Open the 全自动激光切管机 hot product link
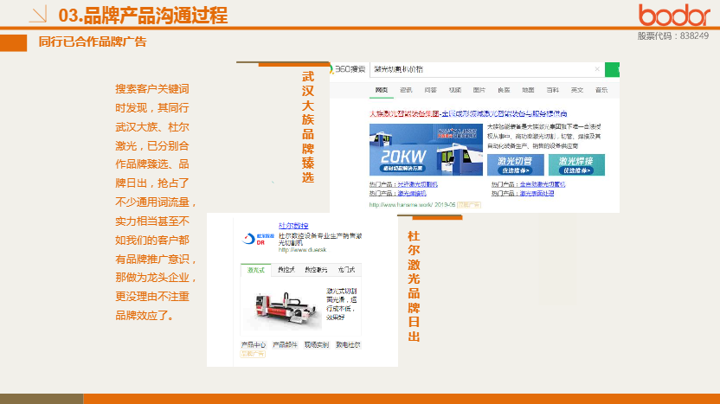Image resolution: width=720 pixels, height=404 pixels. click(x=543, y=184)
